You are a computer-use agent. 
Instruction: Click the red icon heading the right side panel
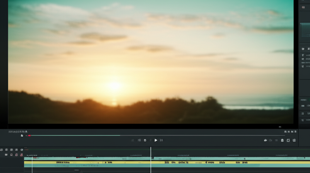(303, 8)
